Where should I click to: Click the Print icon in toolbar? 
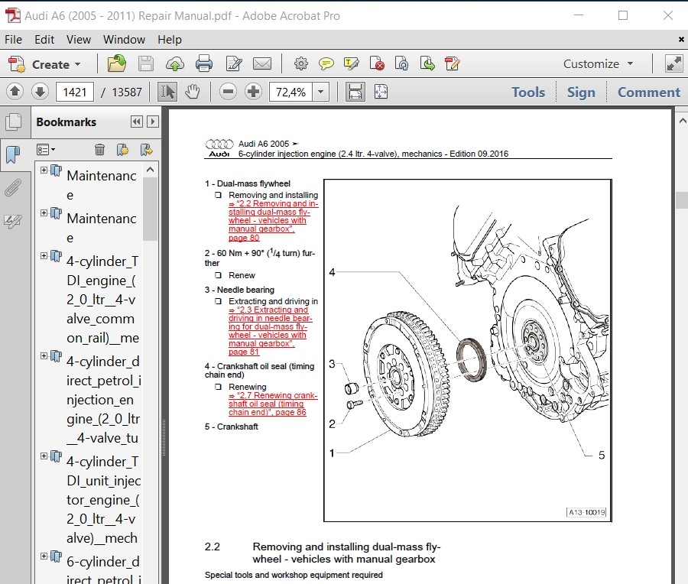pyautogui.click(x=203, y=64)
